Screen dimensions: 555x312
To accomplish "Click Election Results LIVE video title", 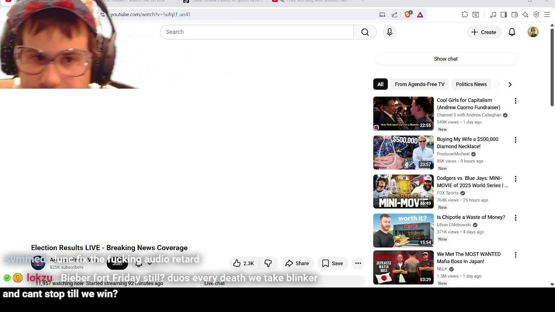I will pyautogui.click(x=109, y=248).
